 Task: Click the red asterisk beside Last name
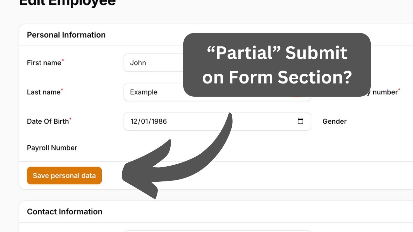point(62,90)
